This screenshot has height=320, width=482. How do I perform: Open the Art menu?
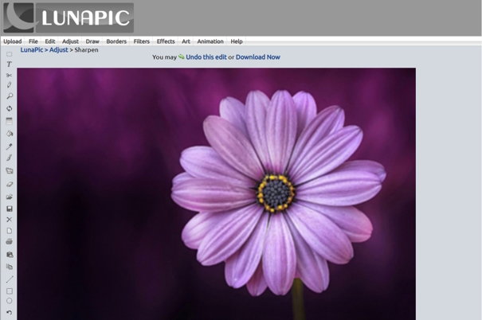tap(186, 41)
